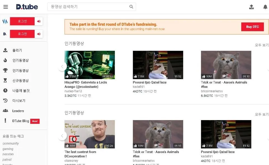Click the exclamation icon beside DTube Blog

click(x=5, y=120)
